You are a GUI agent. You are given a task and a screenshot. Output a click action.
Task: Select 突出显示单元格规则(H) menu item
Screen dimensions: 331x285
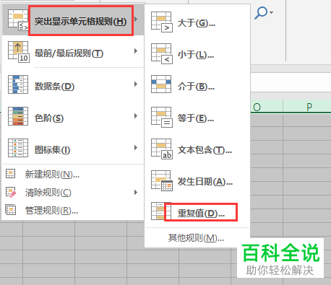73,20
